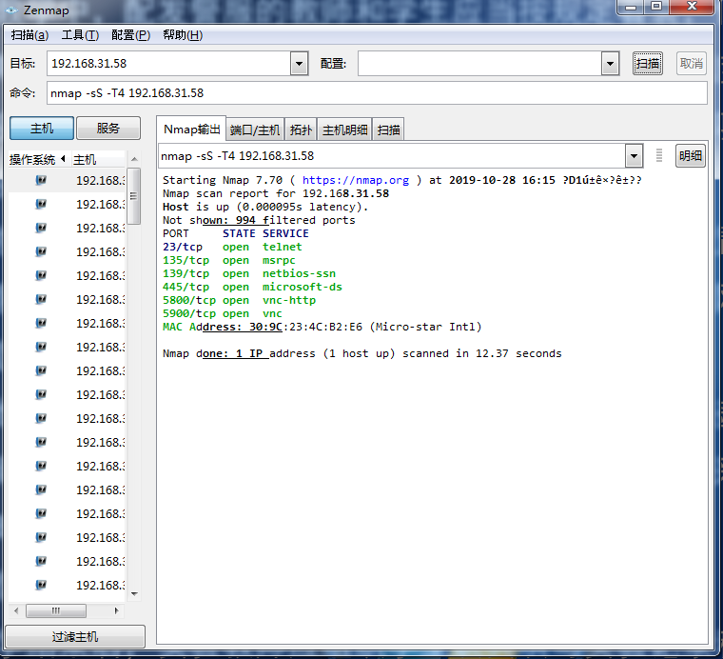The height and width of the screenshot is (659, 723).
Task: Open the https://nmap.org link
Action: [356, 180]
